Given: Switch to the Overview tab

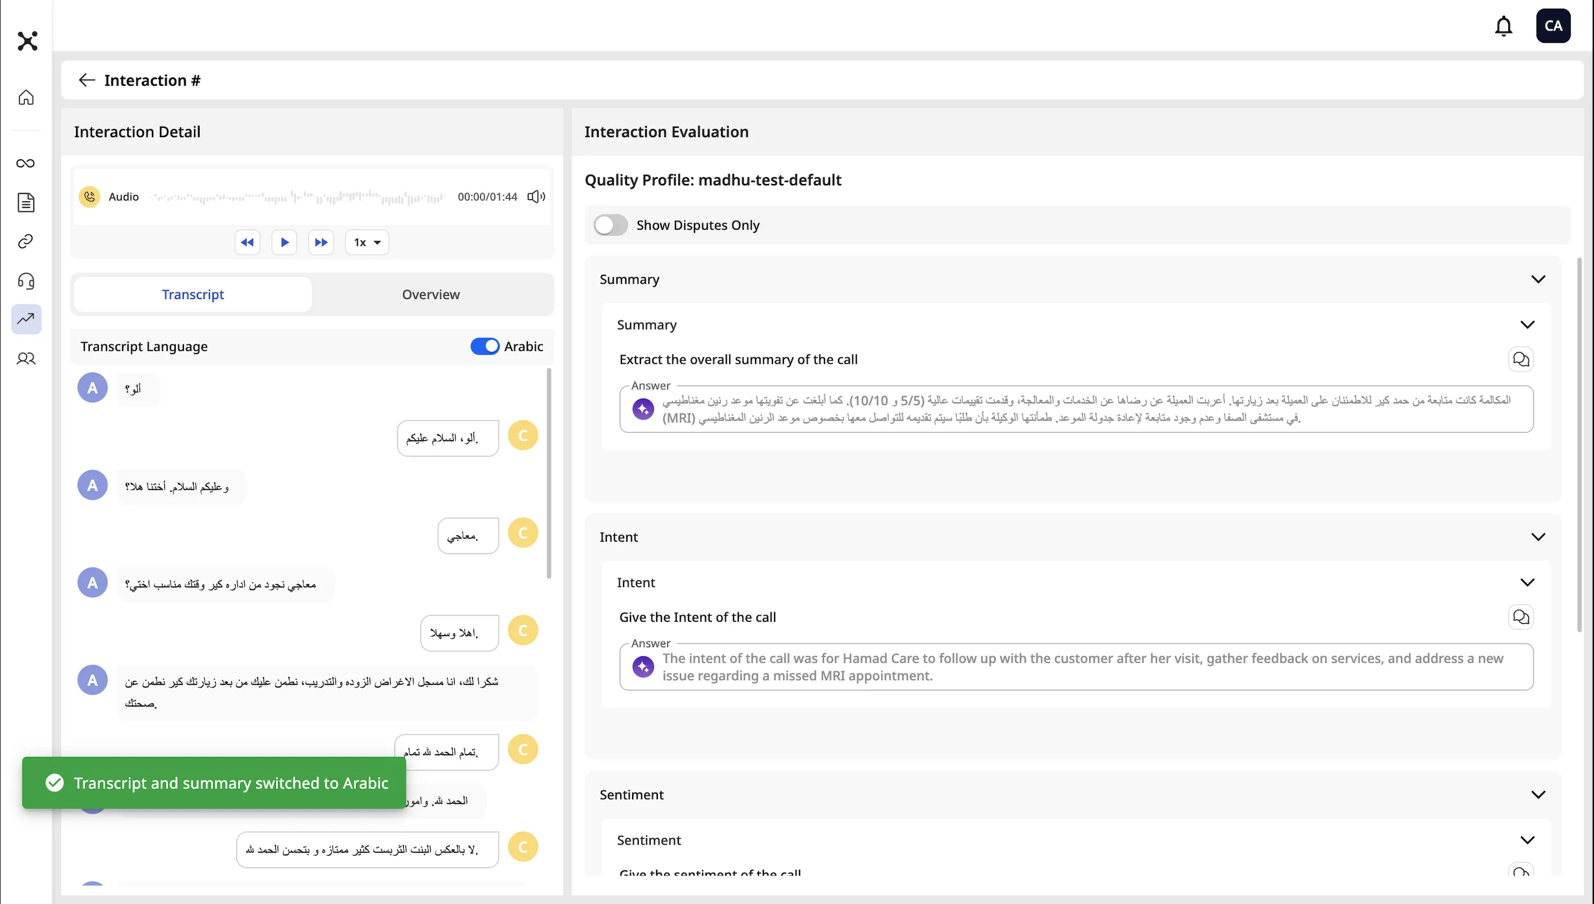Looking at the screenshot, I should pos(431,294).
